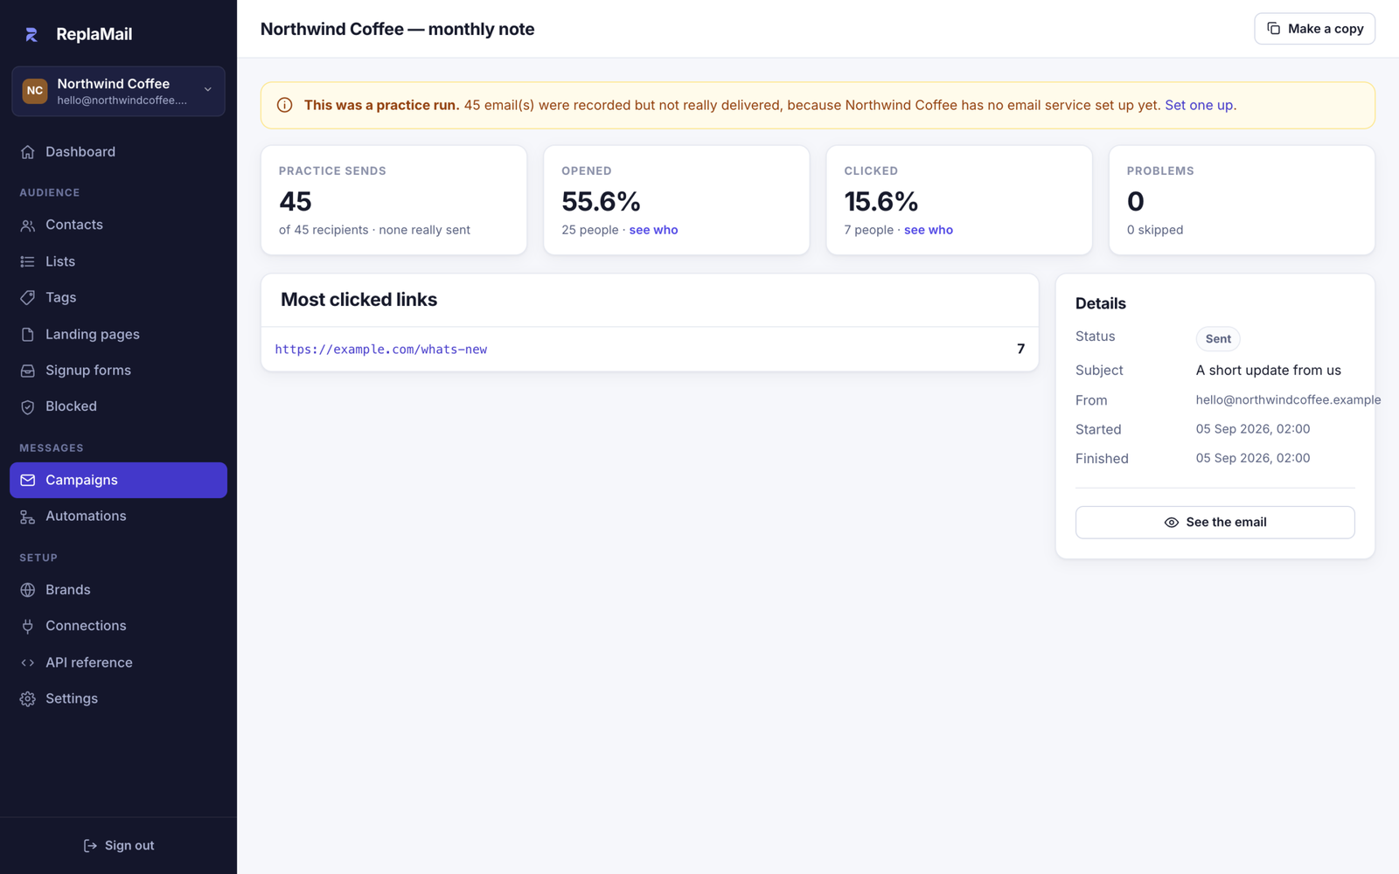This screenshot has width=1399, height=874.
Task: Click the Landing pages document icon
Action: point(28,335)
